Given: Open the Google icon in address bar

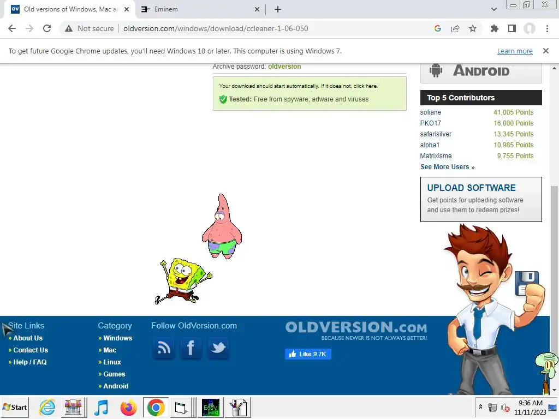Looking at the screenshot, I should (x=438, y=28).
